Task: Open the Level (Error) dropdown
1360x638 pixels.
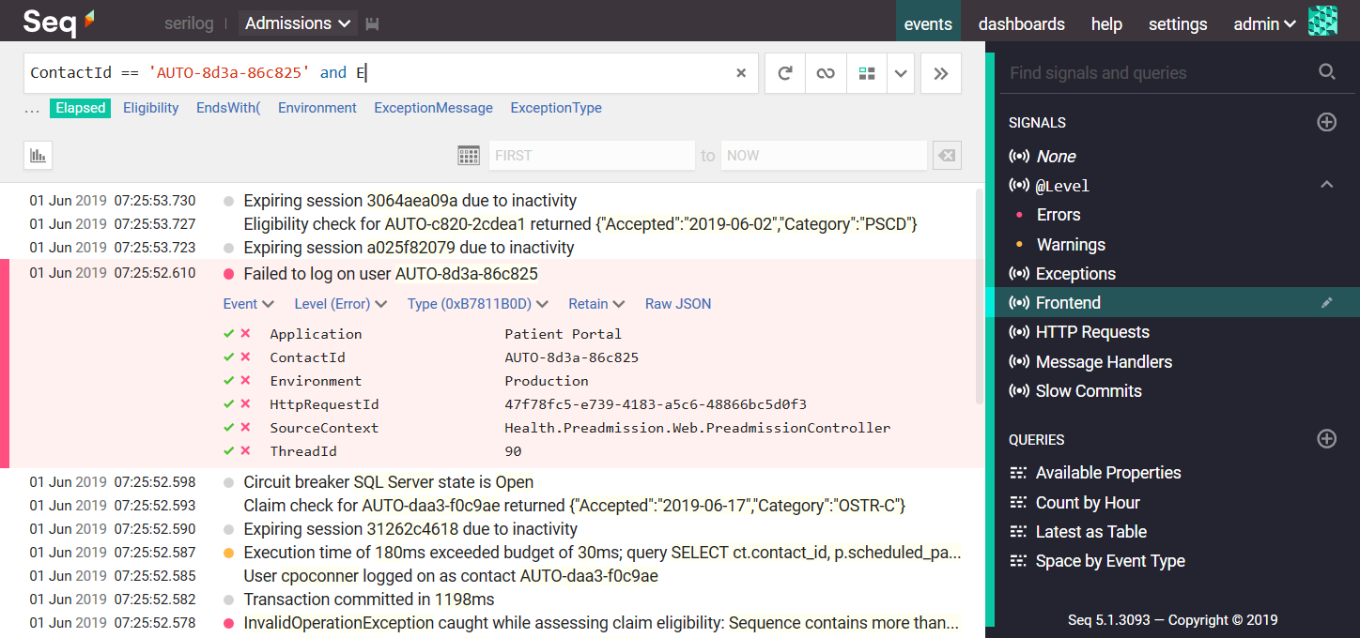Action: (340, 303)
